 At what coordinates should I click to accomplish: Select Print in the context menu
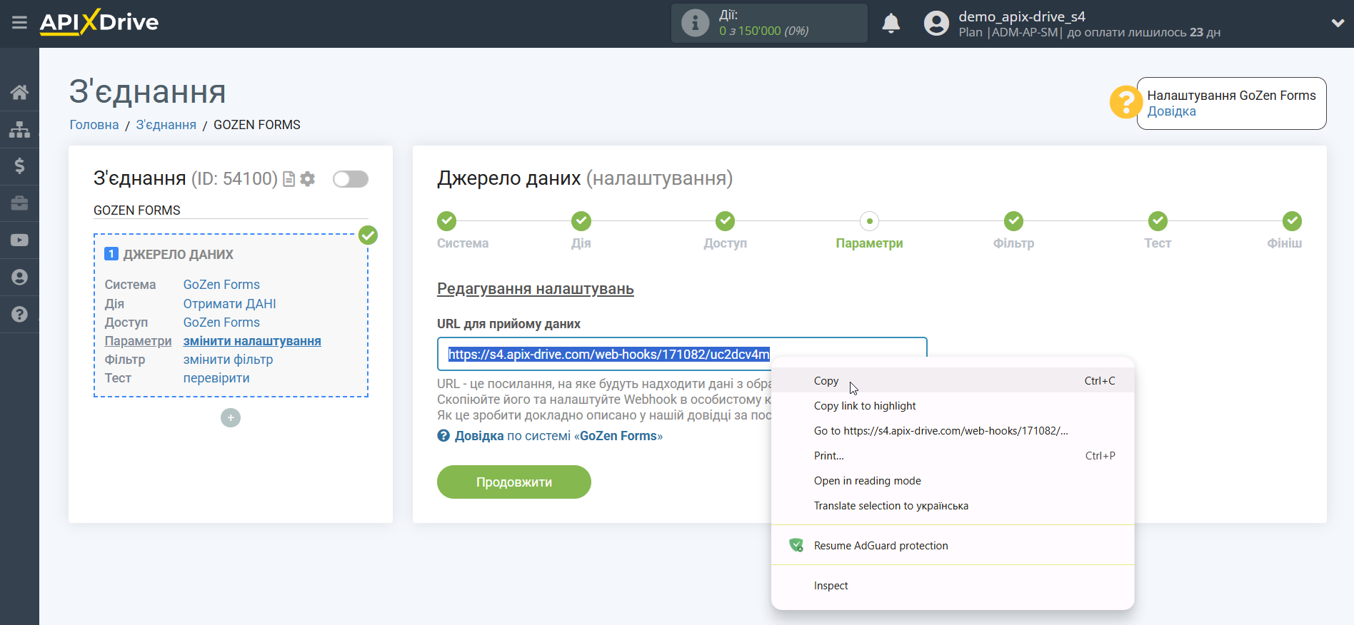click(x=953, y=456)
